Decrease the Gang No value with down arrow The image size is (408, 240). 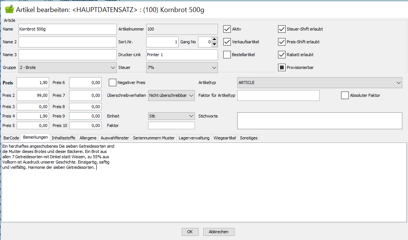click(x=215, y=44)
